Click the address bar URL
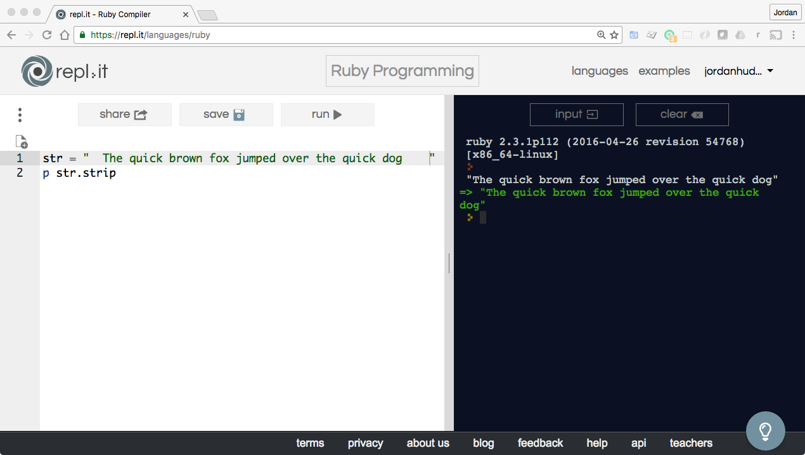 [150, 35]
